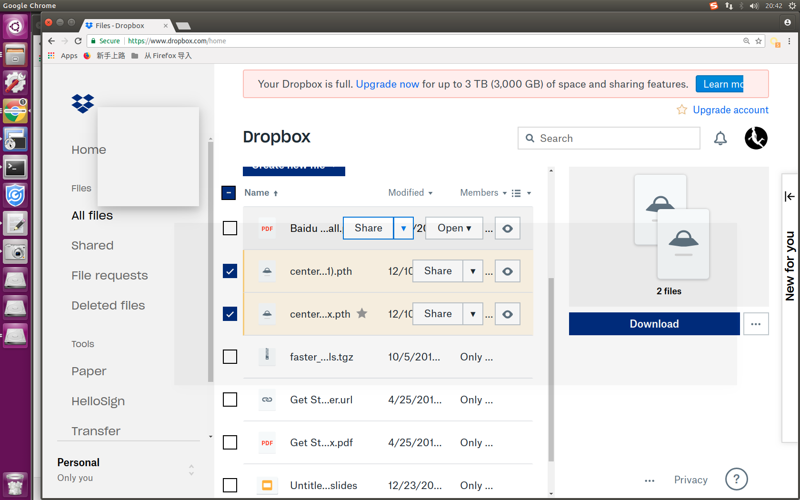Click the Search input field
Viewport: 800px width, 500px height.
click(609, 138)
